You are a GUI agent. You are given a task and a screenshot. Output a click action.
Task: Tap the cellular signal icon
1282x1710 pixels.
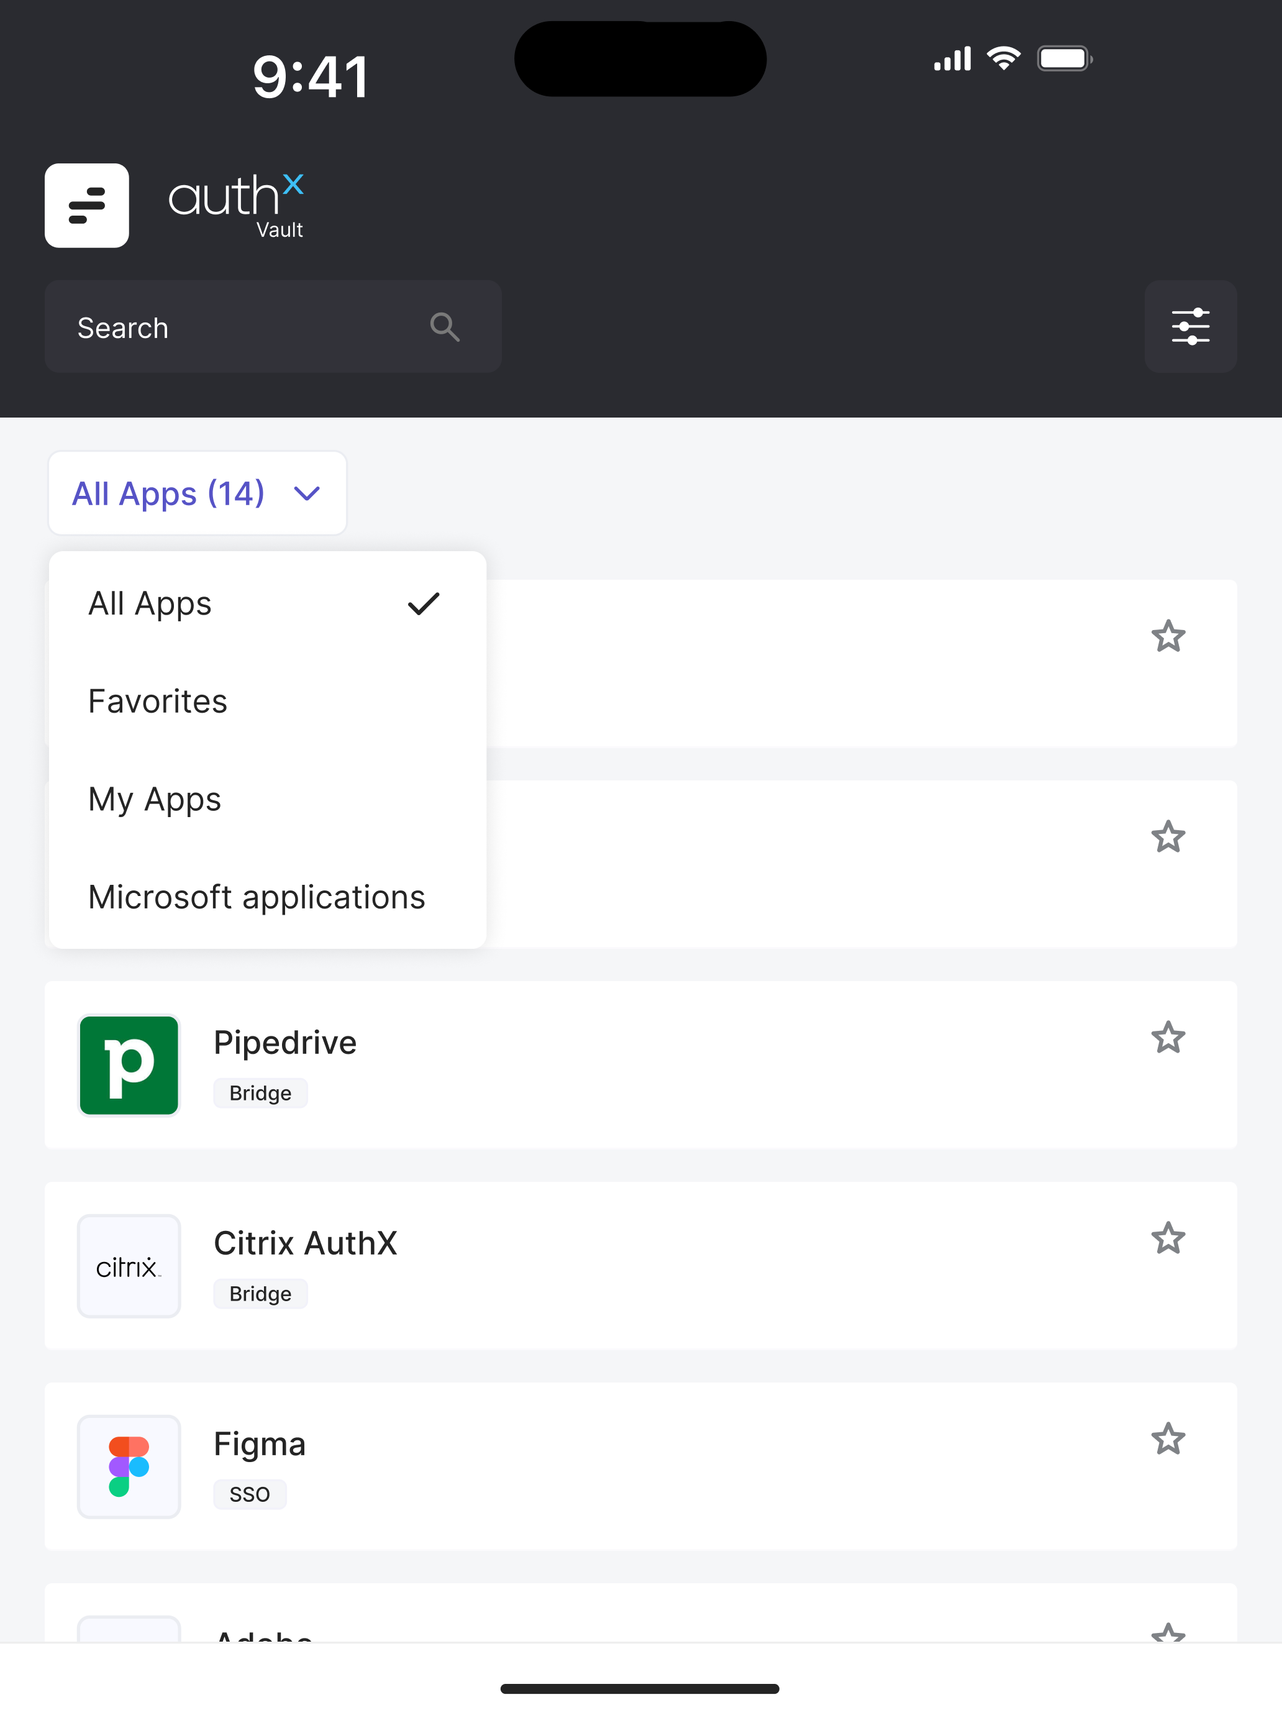tap(952, 59)
